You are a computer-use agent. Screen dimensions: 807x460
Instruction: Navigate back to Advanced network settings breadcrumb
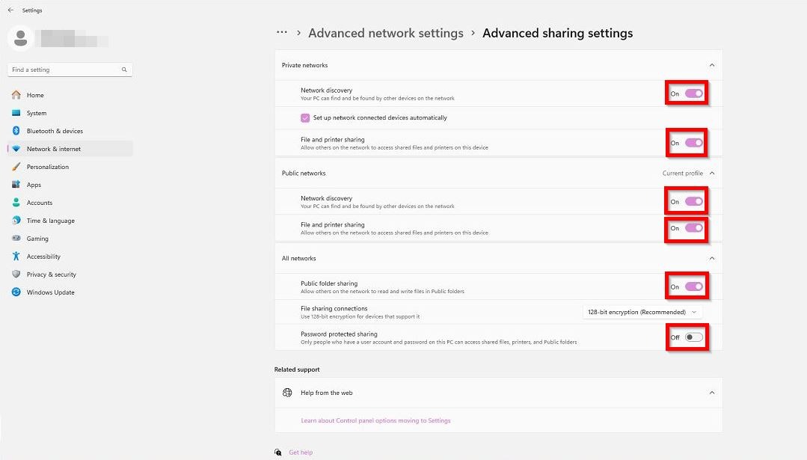[x=386, y=34]
